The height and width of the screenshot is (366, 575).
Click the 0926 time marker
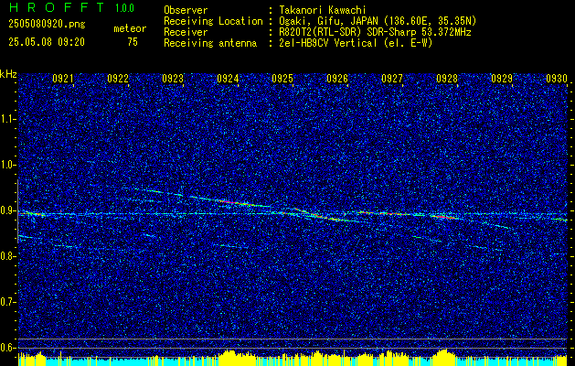[337, 78]
